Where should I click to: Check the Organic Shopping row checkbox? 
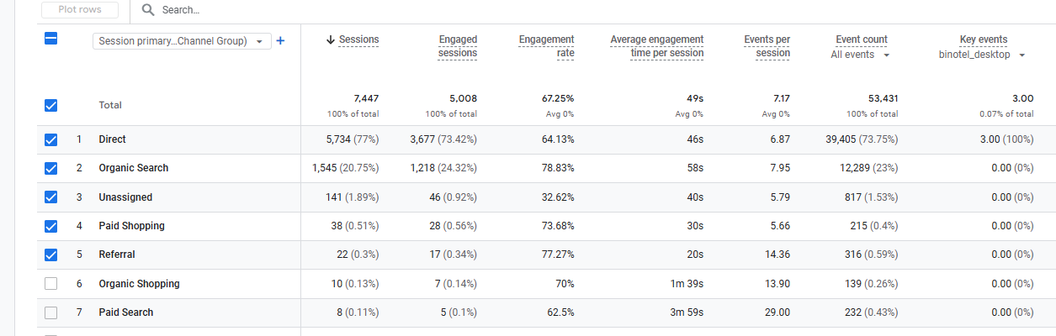pos(50,284)
